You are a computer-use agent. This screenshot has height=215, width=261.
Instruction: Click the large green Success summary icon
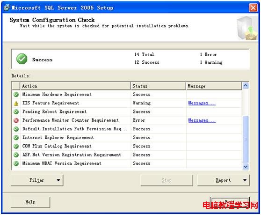pos(22,59)
